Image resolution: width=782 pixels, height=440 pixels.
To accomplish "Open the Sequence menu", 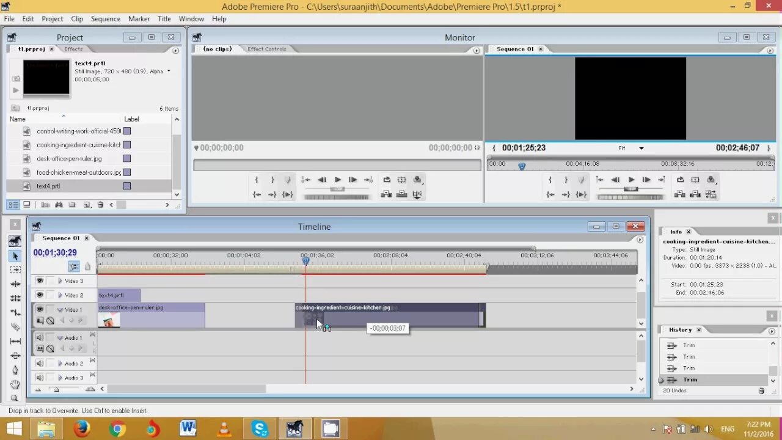I will (106, 19).
